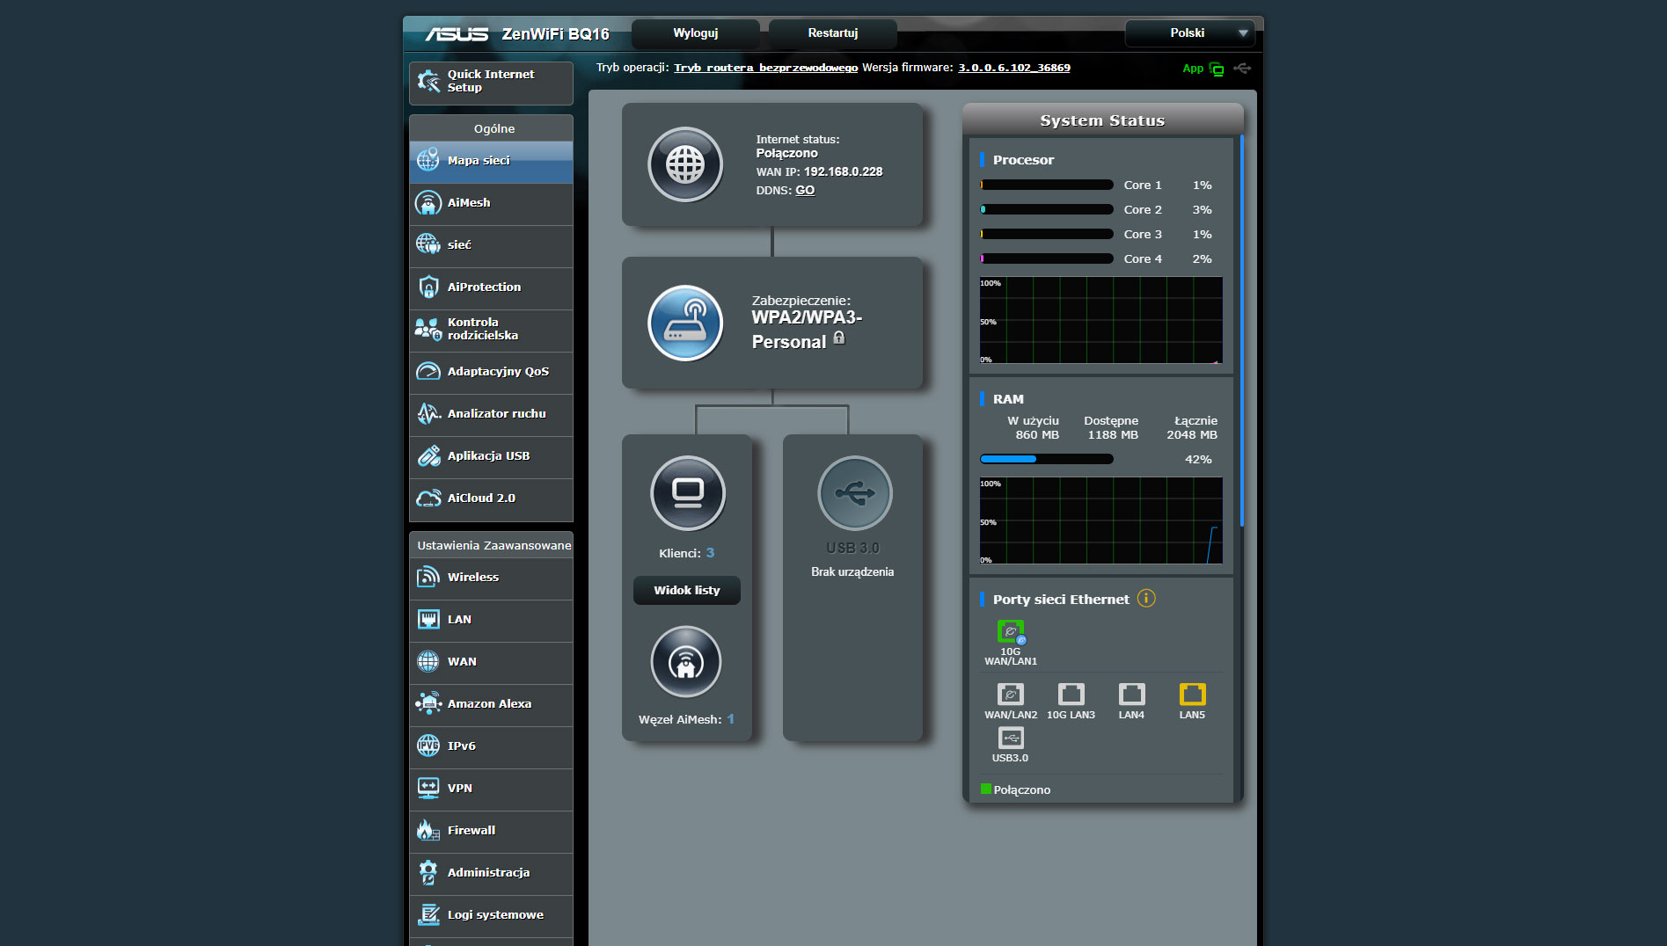Image resolution: width=1667 pixels, height=946 pixels.
Task: Click the LAN4 port icon
Action: click(x=1131, y=695)
